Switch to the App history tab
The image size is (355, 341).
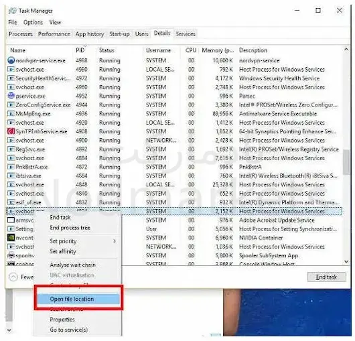click(x=90, y=34)
